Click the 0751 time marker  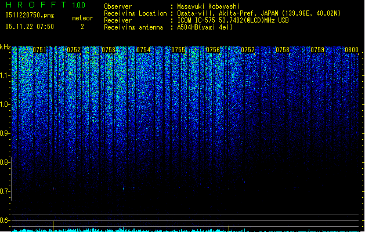(39, 50)
